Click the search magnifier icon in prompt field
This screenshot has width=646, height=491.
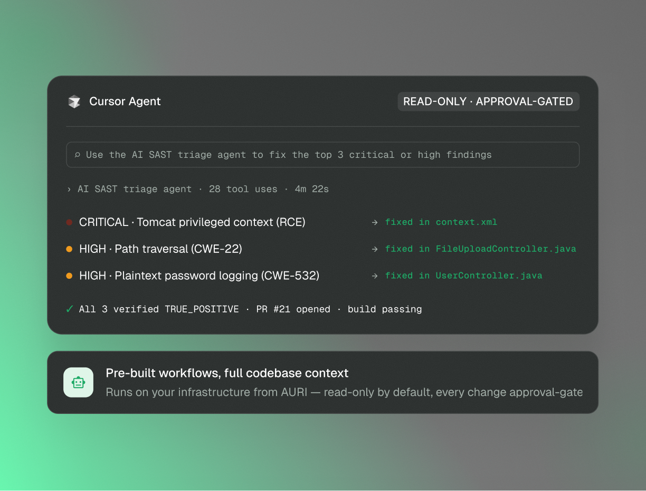click(78, 155)
